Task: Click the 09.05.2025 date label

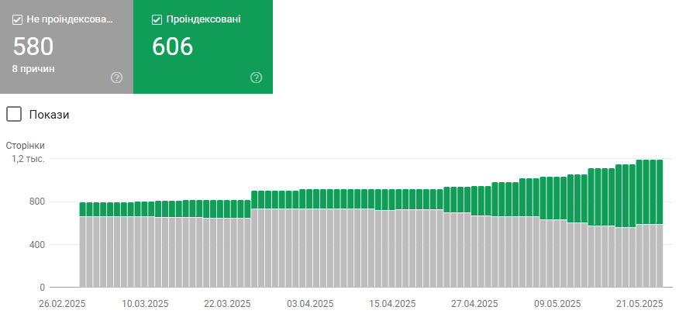Action: (x=557, y=304)
